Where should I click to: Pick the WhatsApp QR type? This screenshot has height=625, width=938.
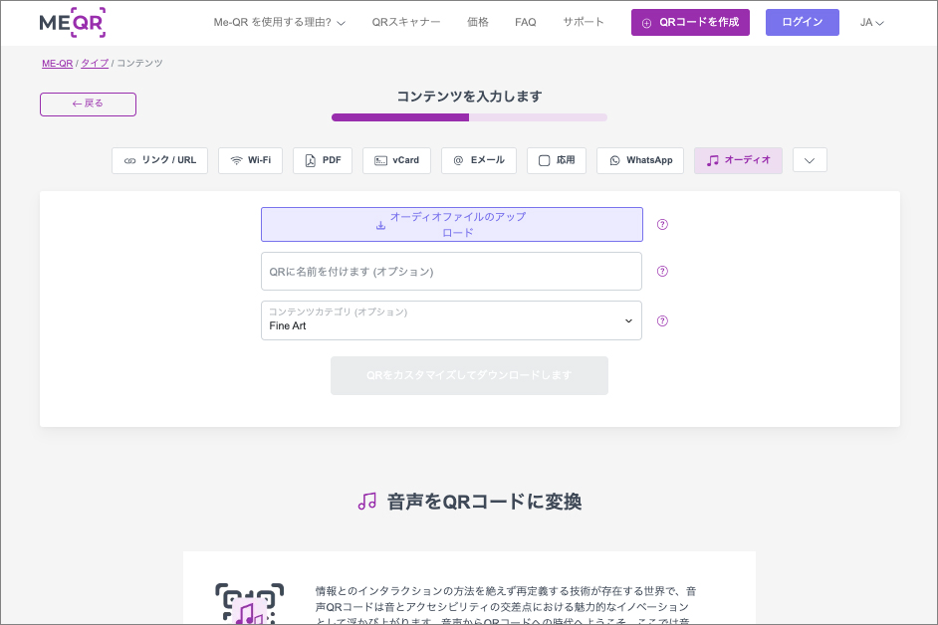(x=639, y=160)
